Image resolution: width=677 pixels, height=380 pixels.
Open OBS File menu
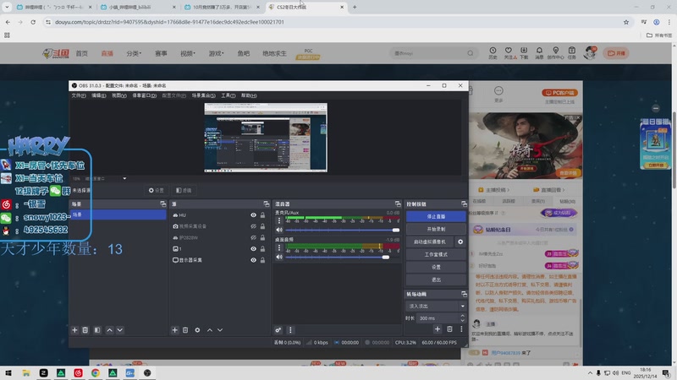[79, 95]
